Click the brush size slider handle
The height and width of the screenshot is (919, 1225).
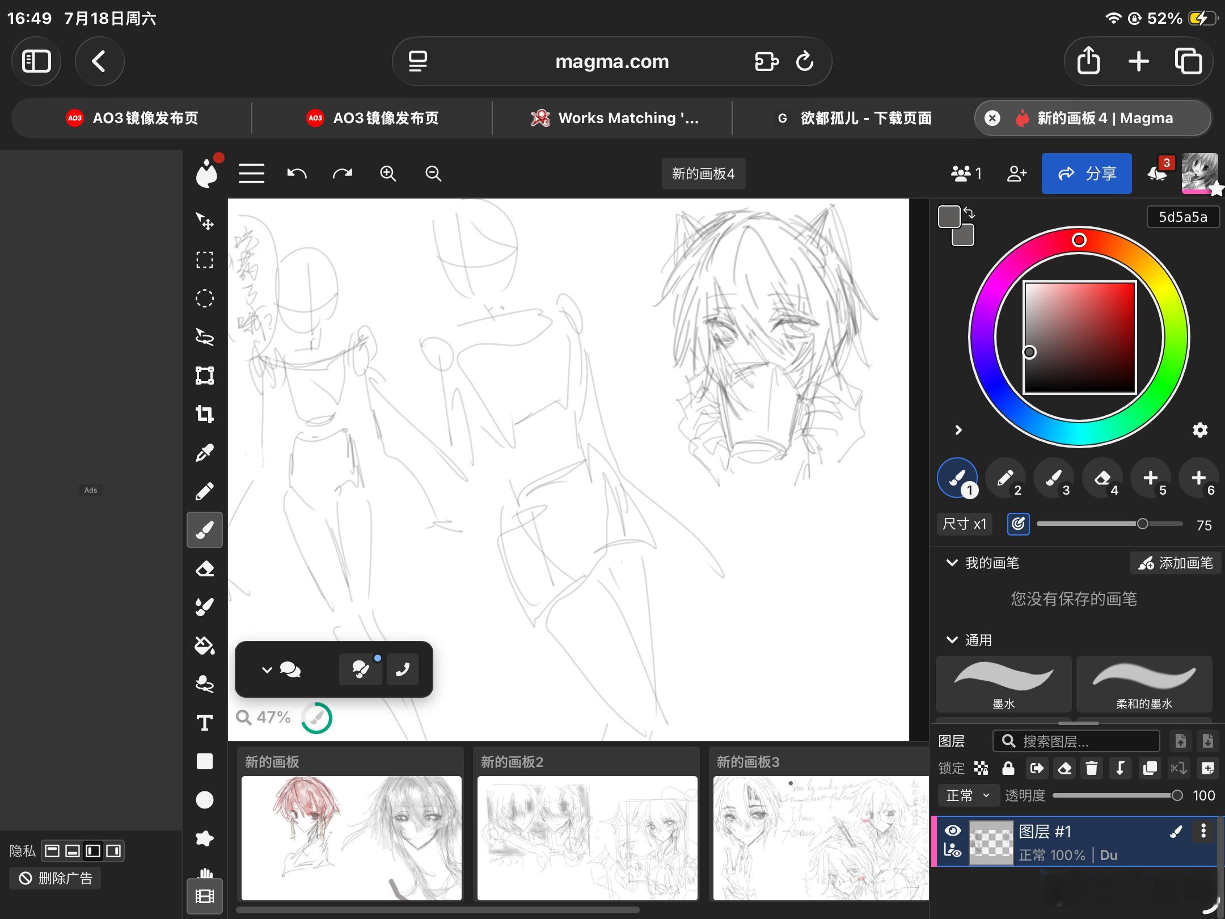(x=1142, y=524)
